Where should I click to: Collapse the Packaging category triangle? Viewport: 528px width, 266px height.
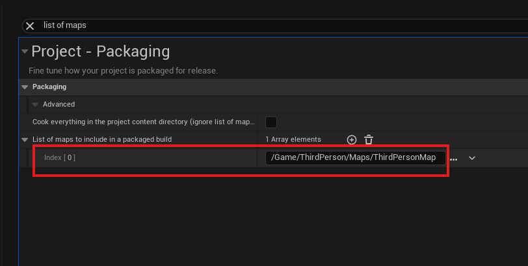pyautogui.click(x=25, y=87)
